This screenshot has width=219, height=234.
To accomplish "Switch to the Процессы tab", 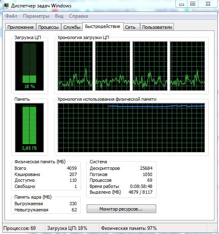I will pos(48,27).
